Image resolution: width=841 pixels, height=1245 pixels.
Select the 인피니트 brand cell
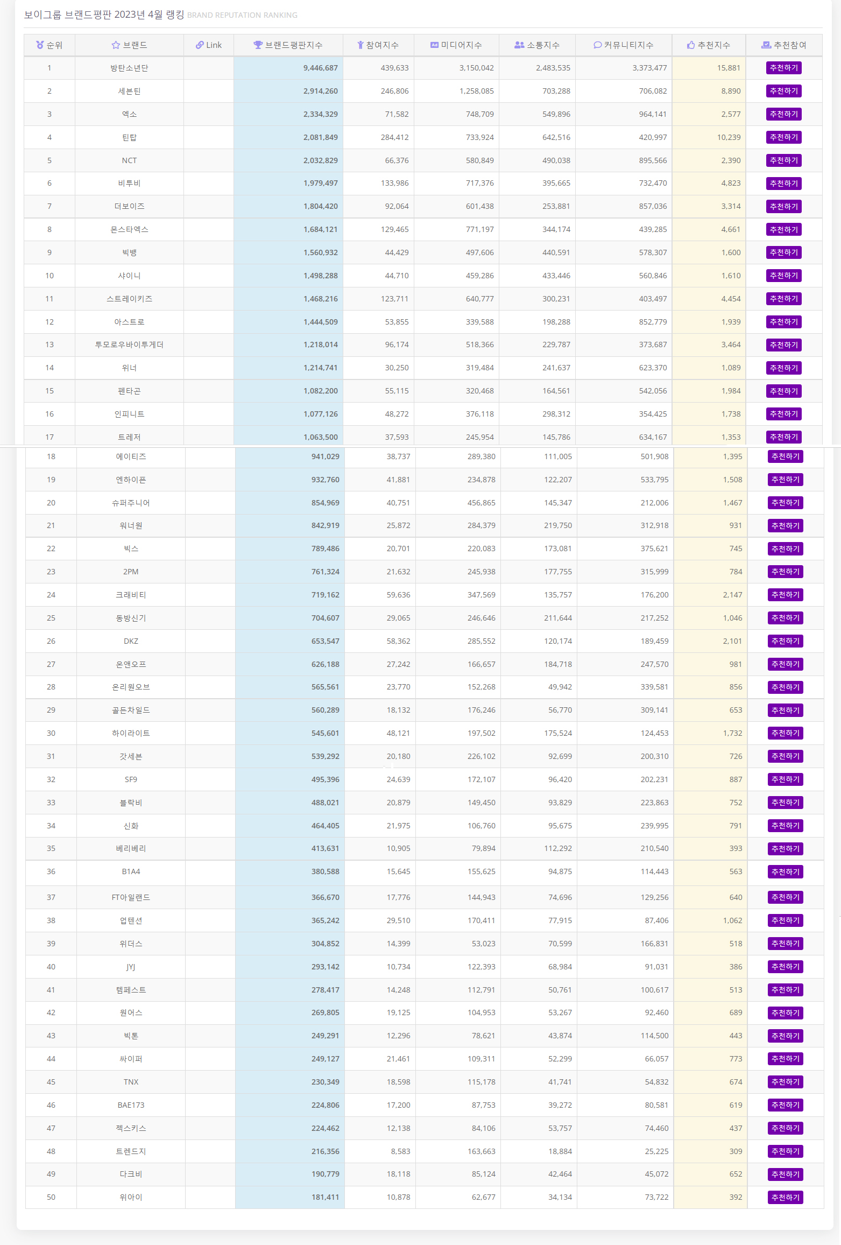(x=129, y=414)
